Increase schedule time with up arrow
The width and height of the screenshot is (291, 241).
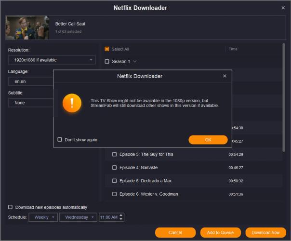(x=121, y=215)
